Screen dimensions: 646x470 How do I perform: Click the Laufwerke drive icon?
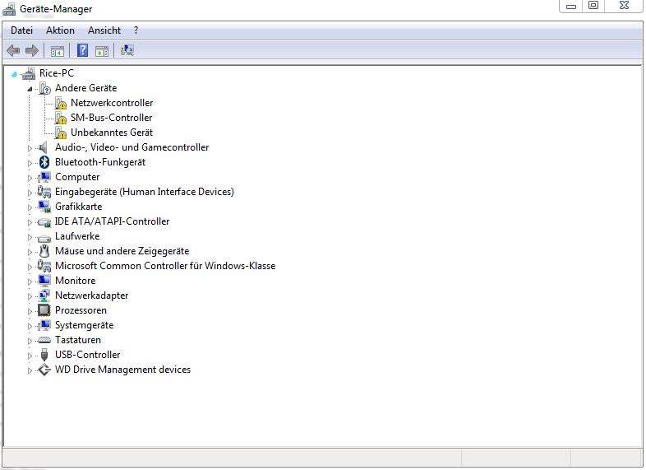(x=44, y=238)
